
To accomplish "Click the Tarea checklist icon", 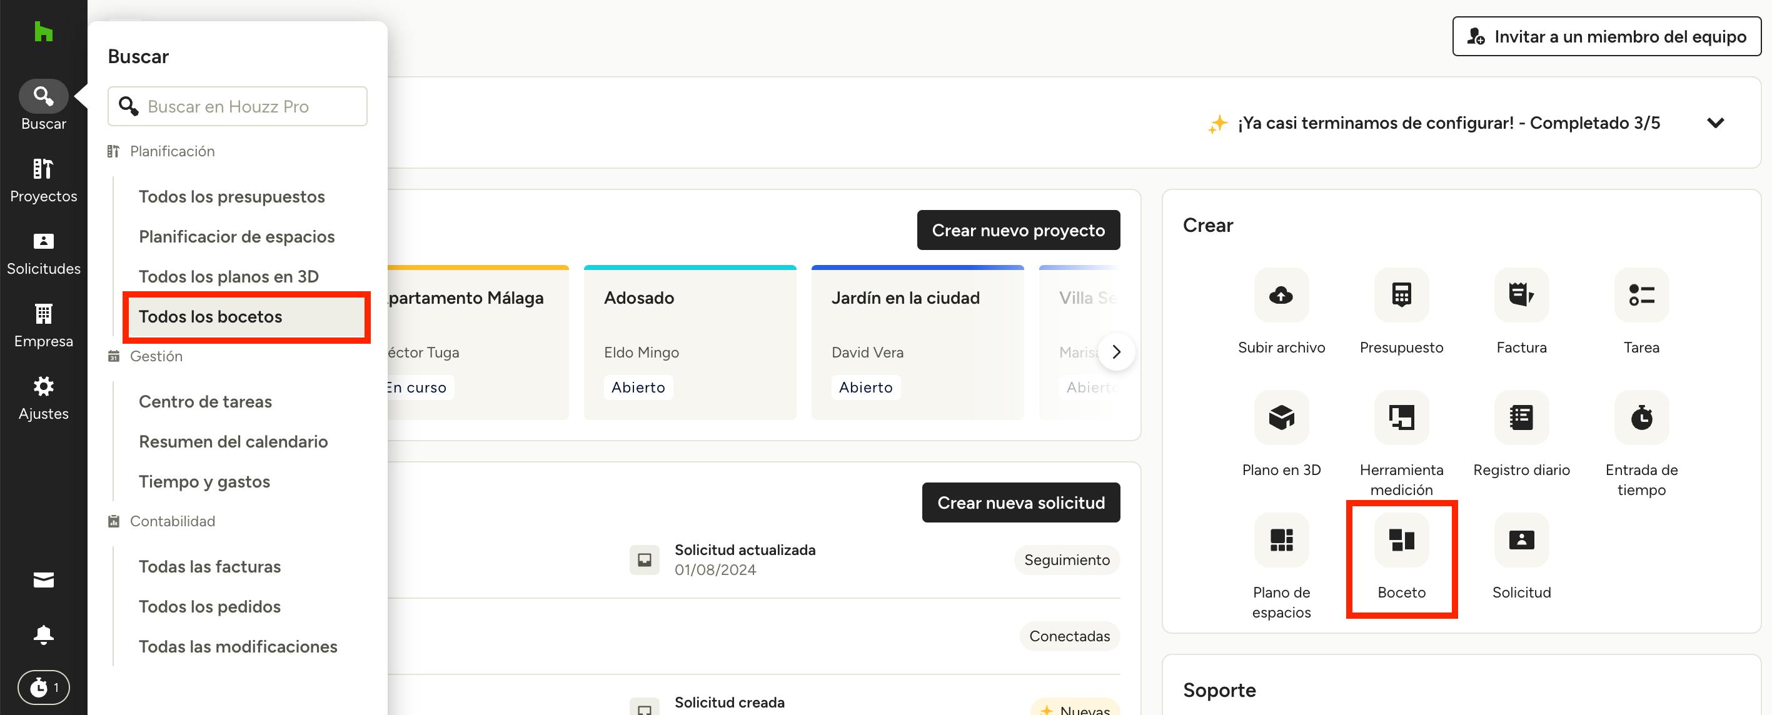I will tap(1641, 295).
